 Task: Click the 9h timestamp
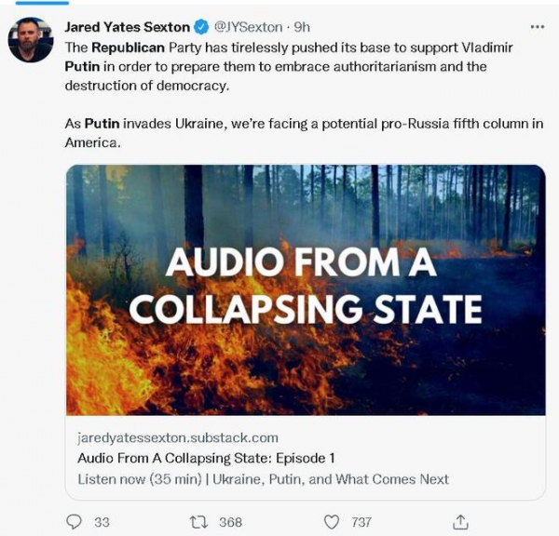[303, 27]
